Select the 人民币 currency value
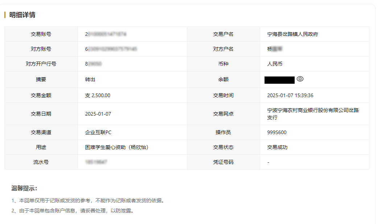The width and height of the screenshot is (381, 224). (x=275, y=64)
